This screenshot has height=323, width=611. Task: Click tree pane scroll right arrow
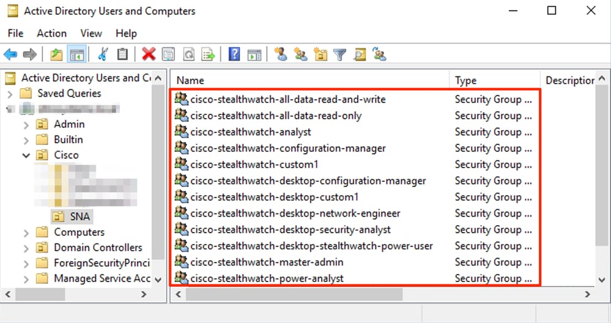(144, 294)
